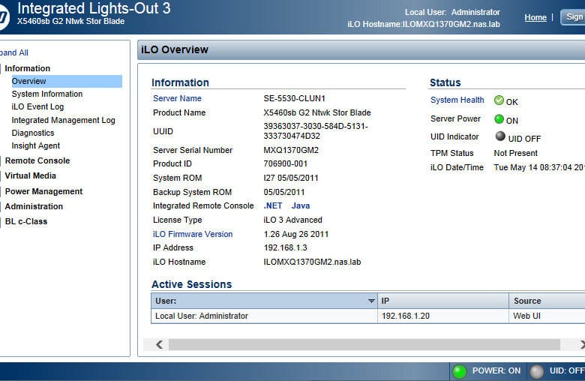The width and height of the screenshot is (585, 381).
Task: Click hostname value ILOMXQ1370GM2.nas.lab in Information
Action: coord(312,262)
